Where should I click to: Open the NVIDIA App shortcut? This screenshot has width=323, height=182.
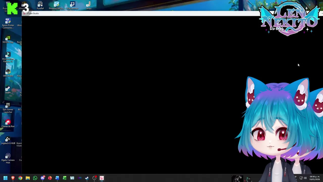click(x=8, y=39)
